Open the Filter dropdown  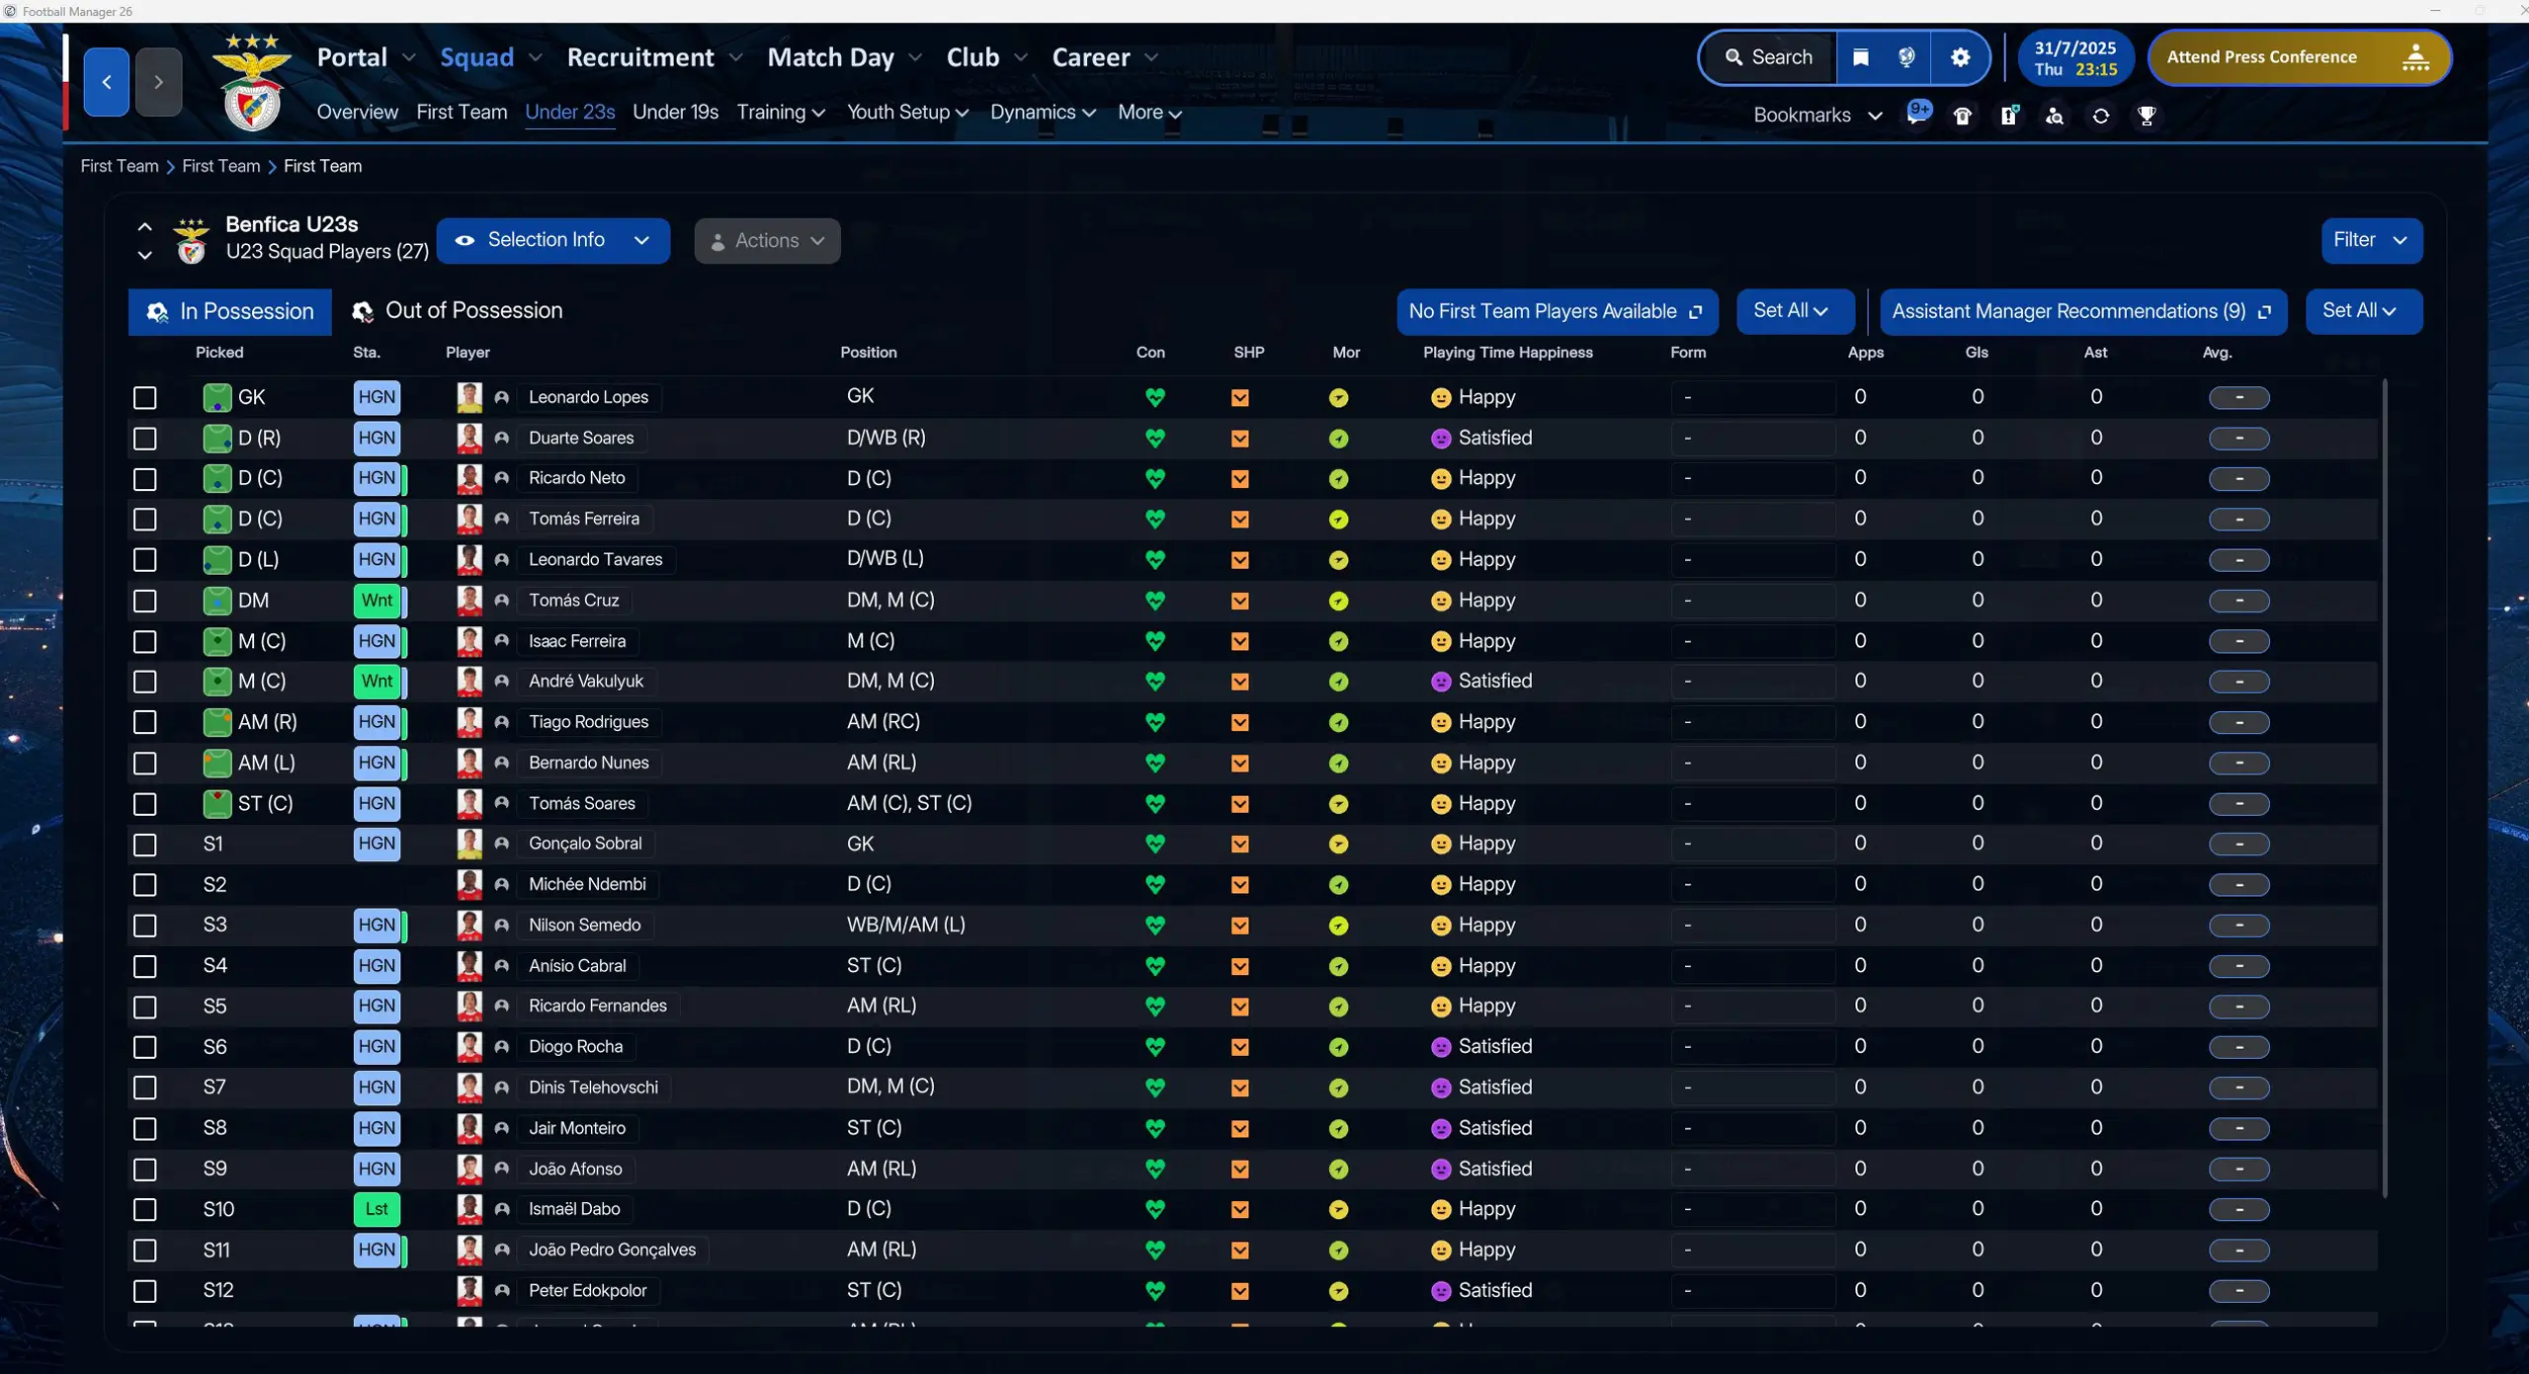point(2370,240)
